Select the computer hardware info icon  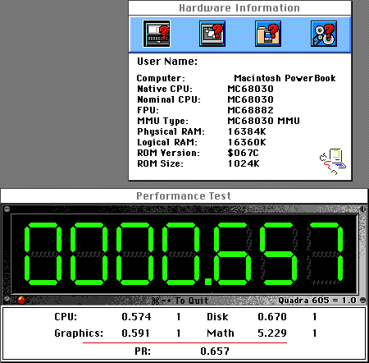157,34
